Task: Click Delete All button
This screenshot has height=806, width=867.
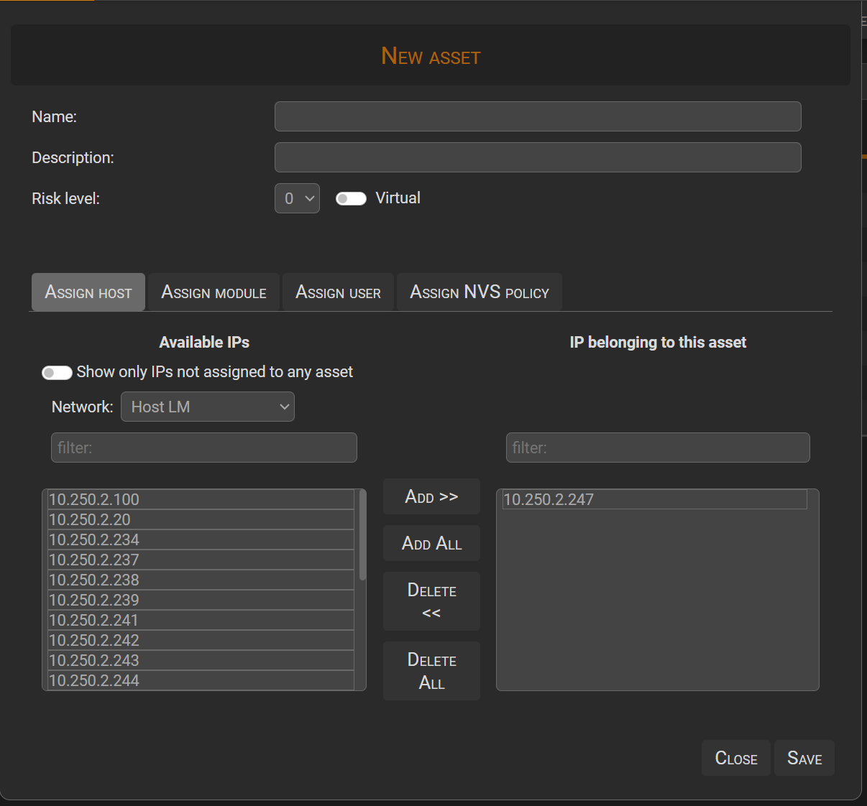Action: pyautogui.click(x=431, y=671)
